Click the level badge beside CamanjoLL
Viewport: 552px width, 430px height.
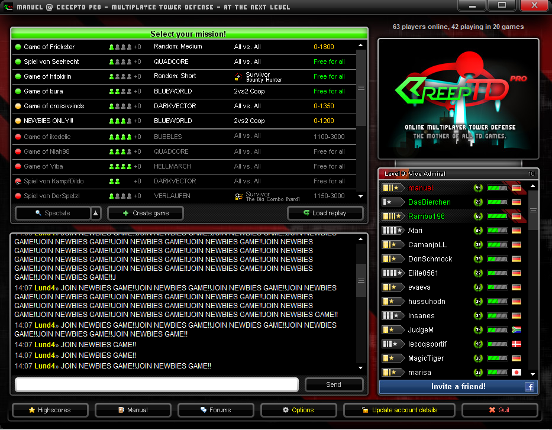tap(478, 245)
